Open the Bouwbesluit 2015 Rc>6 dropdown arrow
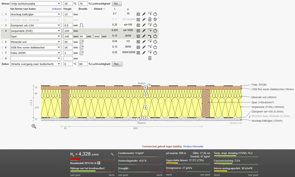 (x=99, y=163)
